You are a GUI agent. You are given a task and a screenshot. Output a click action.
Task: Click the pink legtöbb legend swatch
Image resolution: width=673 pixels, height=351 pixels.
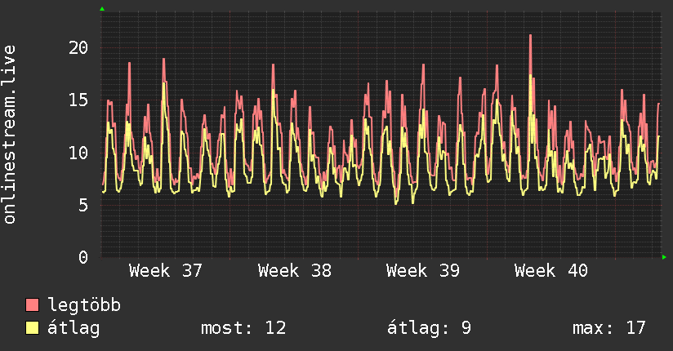tap(32, 304)
